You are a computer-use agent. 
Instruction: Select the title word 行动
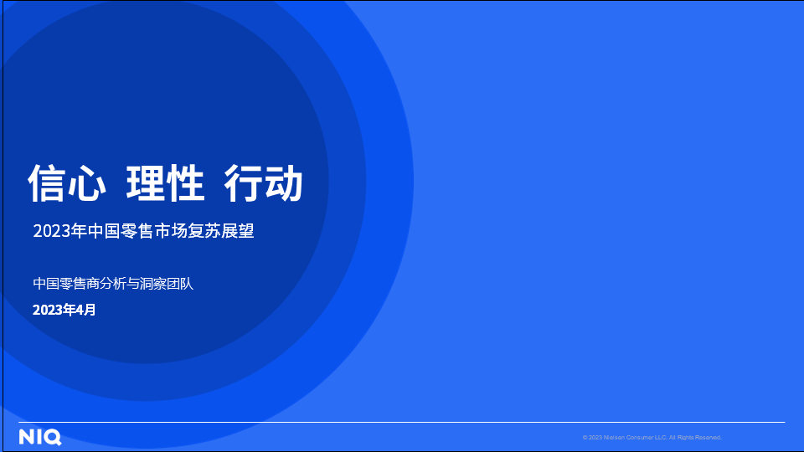(x=263, y=182)
